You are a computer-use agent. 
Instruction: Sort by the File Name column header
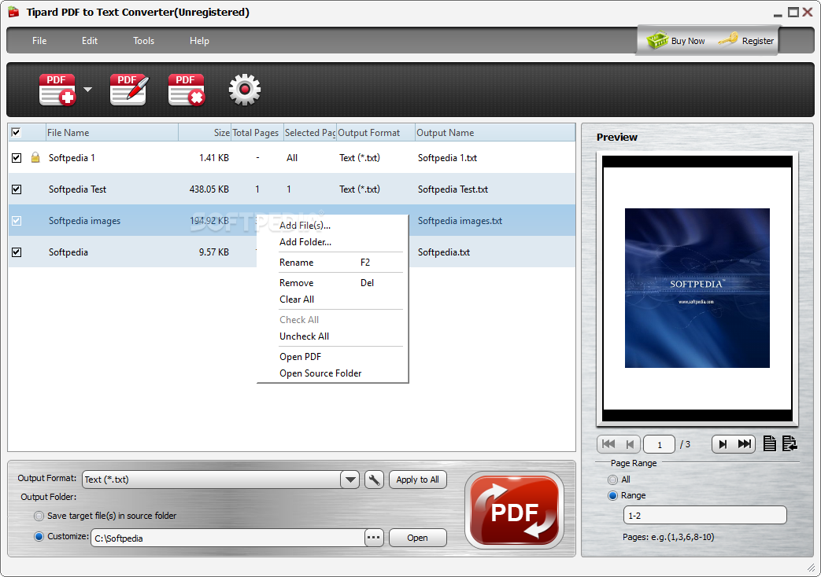tap(112, 132)
